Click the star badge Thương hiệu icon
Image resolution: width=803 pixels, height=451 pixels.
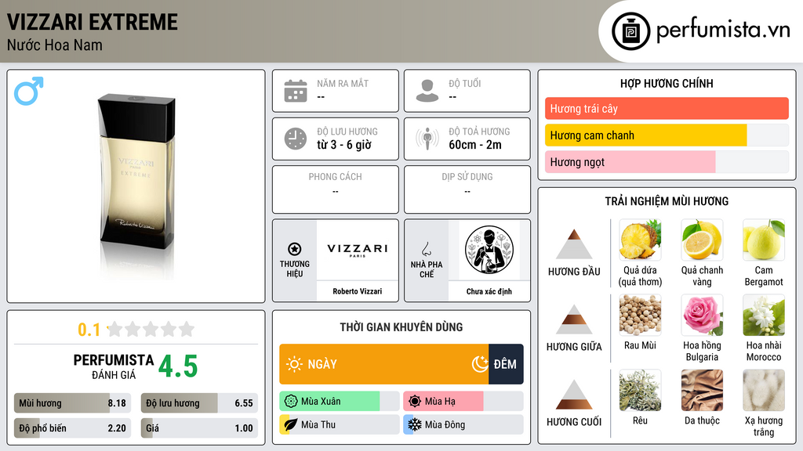point(295,249)
